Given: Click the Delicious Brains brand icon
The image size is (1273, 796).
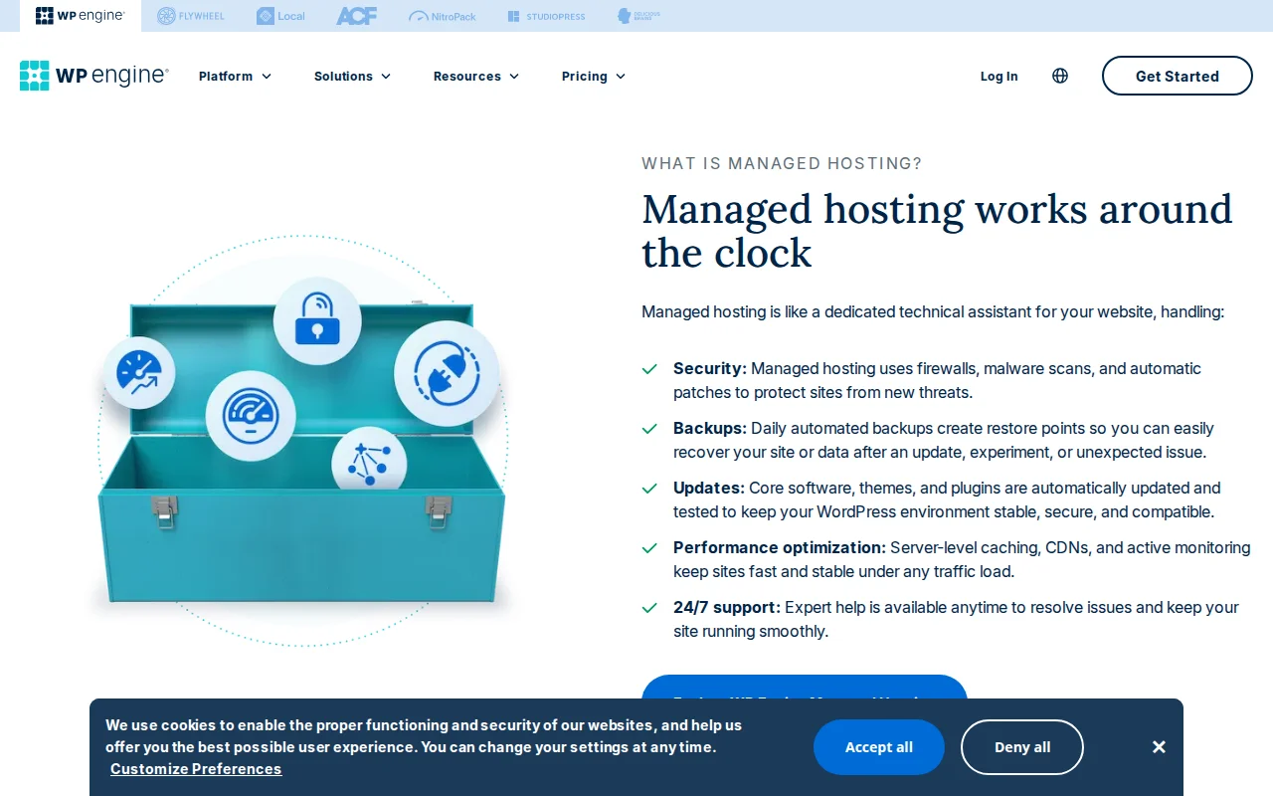Looking at the screenshot, I should click(x=638, y=16).
